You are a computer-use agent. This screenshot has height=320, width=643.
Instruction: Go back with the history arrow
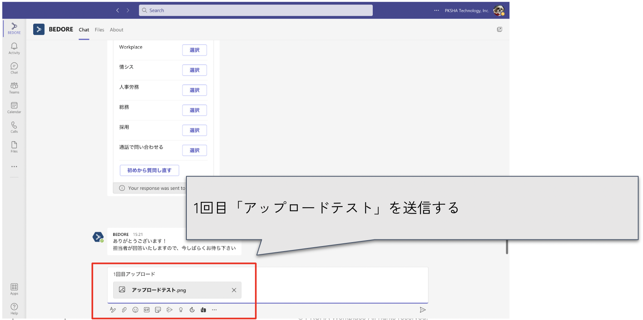tap(117, 11)
